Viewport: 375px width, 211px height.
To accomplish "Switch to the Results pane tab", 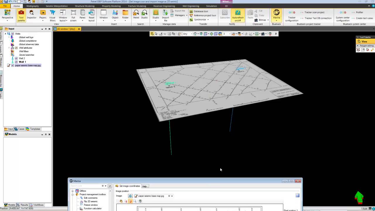I will point(23,205).
